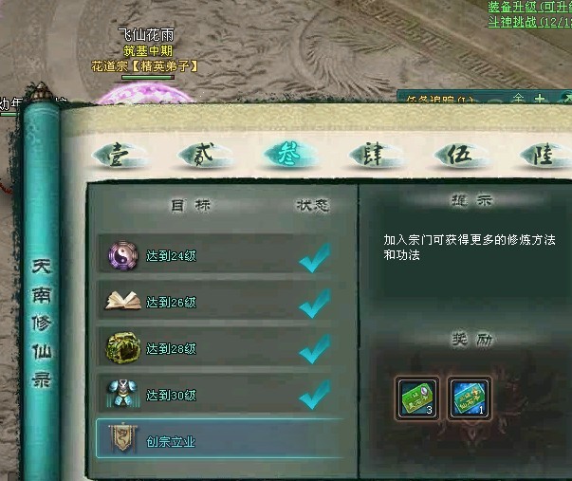
Task: Click the open book icon for level 26
Action: tap(123, 301)
